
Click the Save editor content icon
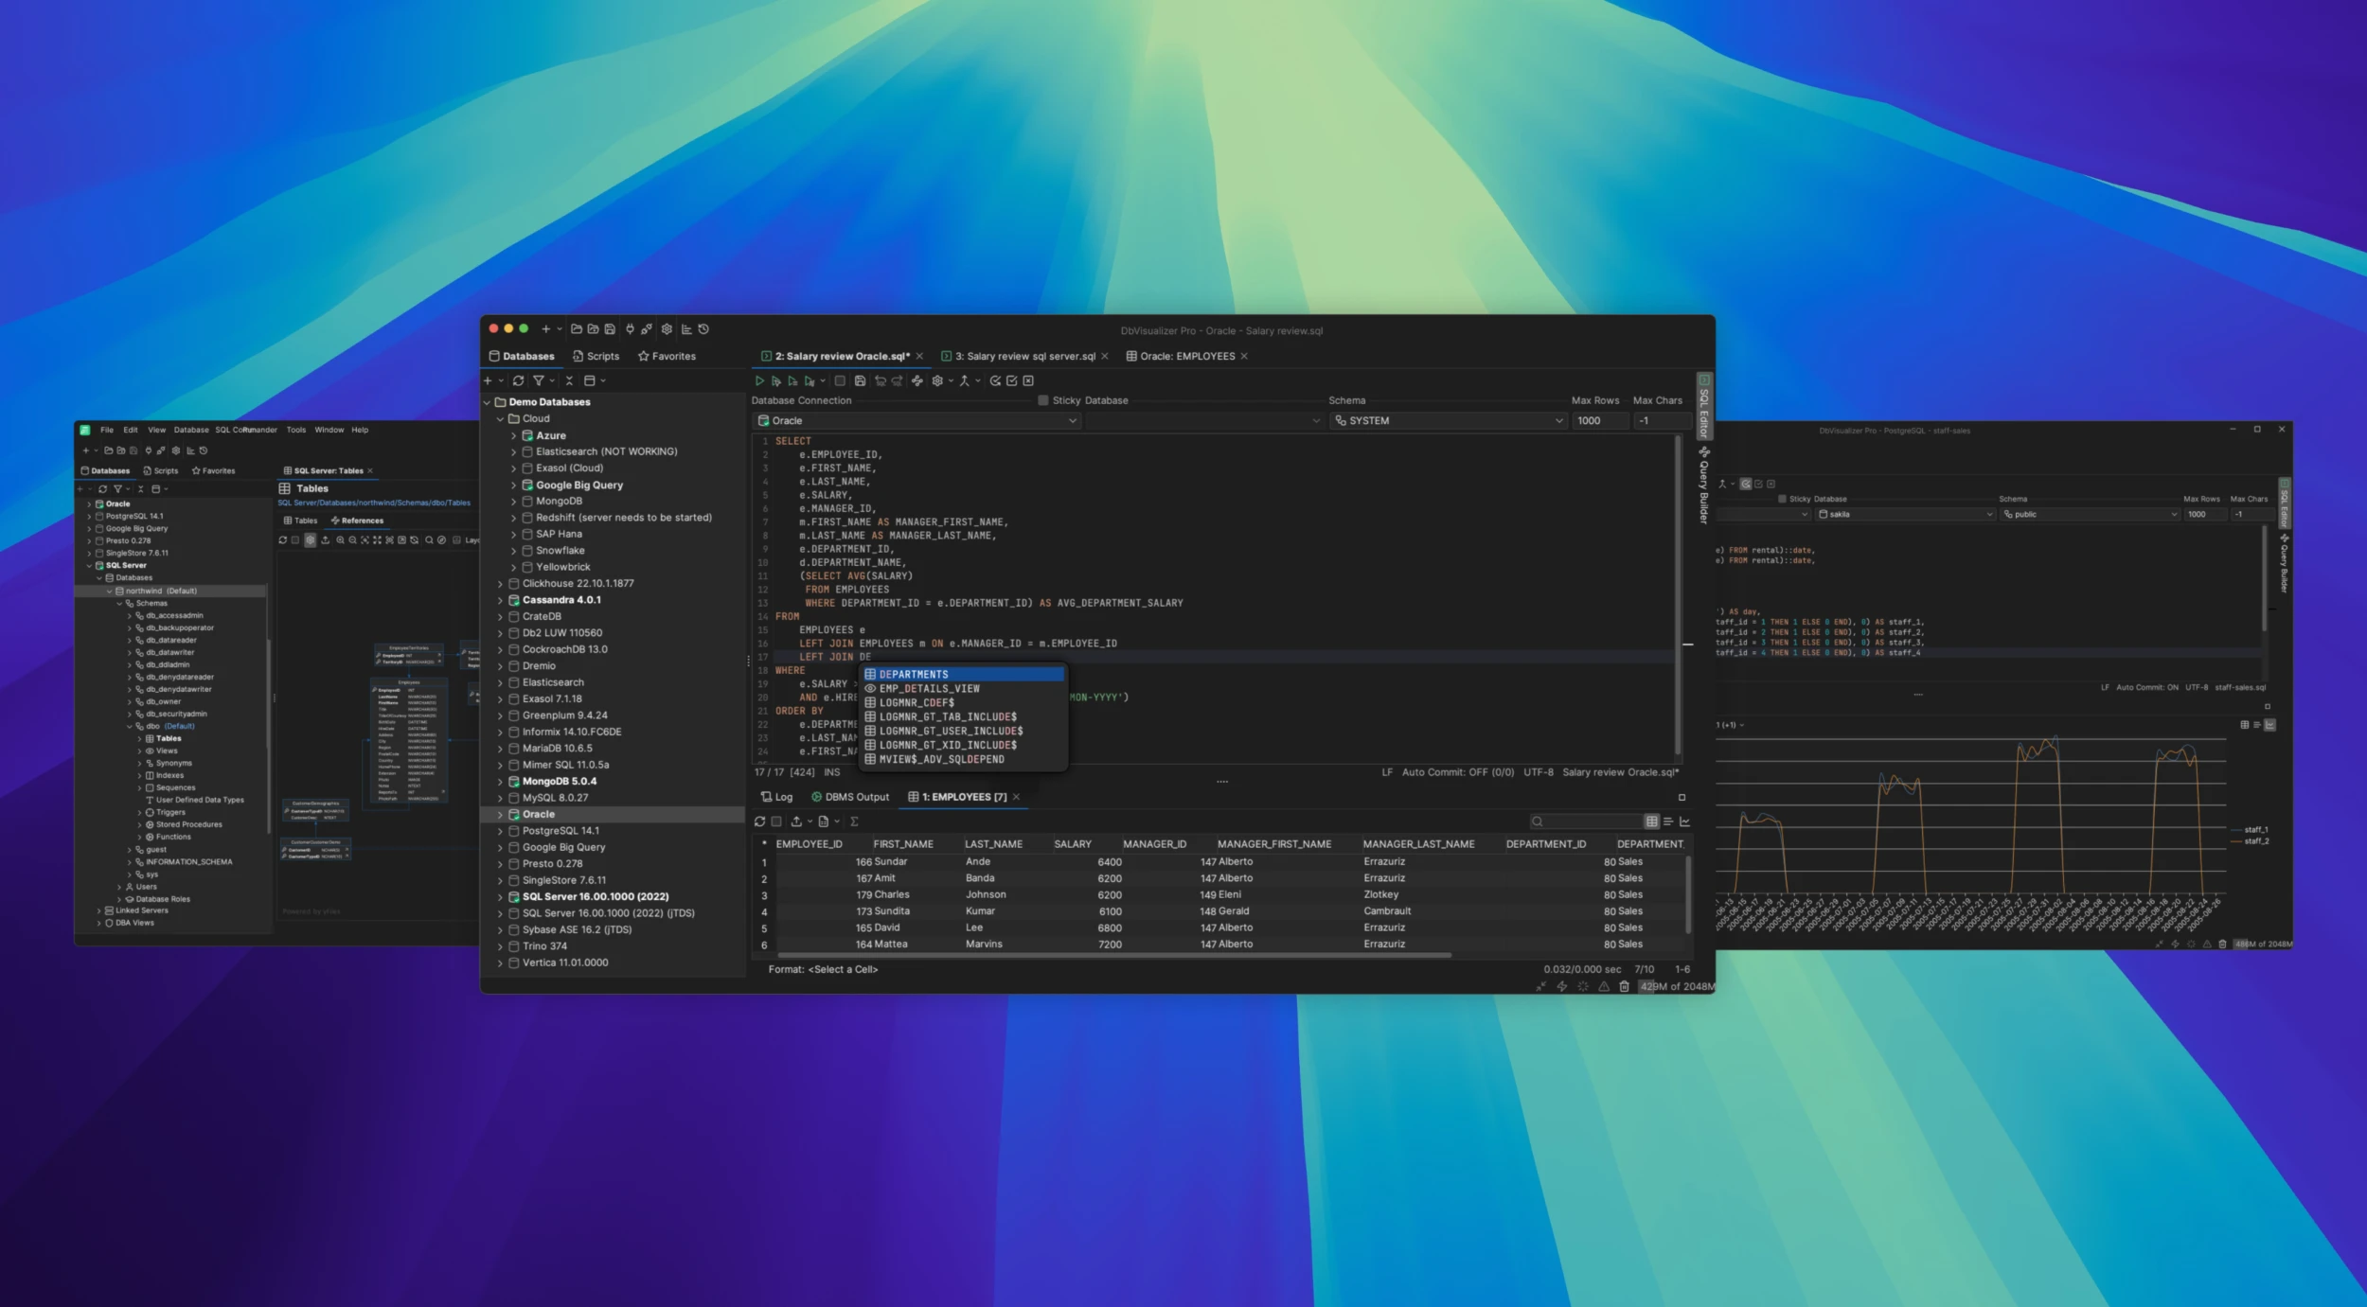pos(860,381)
